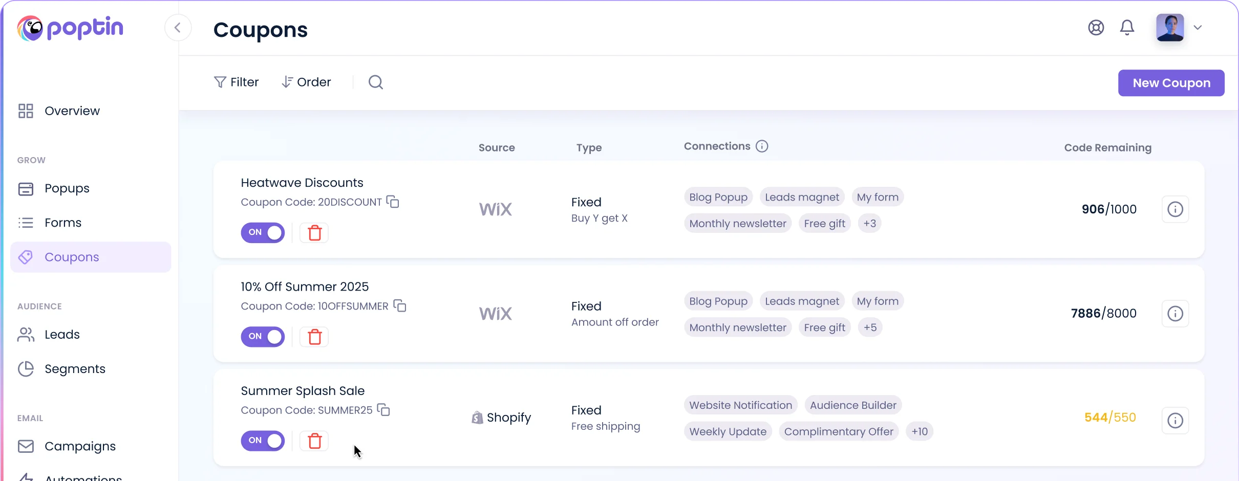Click Monthly newsletter tag in 10% Off Summer row
Screen dimensions: 1239x481
pyautogui.click(x=738, y=327)
